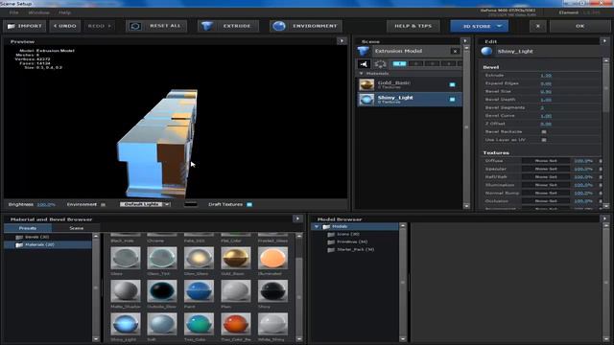Select the Gold_Basic material in Scene
This screenshot has height=345, width=614.
pyautogui.click(x=410, y=84)
